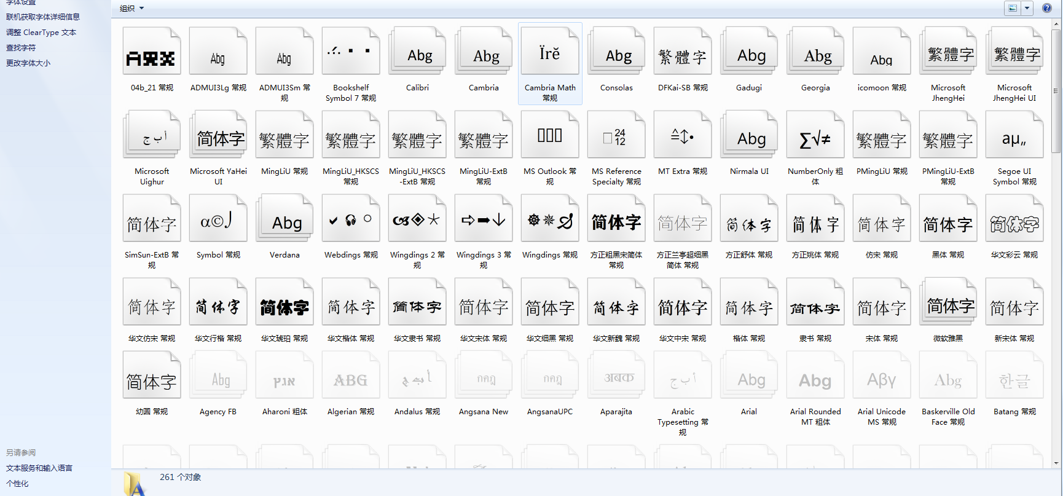Select the 方正舒体 常规 label
Viewport: 1063px width, 496px height.
click(x=749, y=255)
